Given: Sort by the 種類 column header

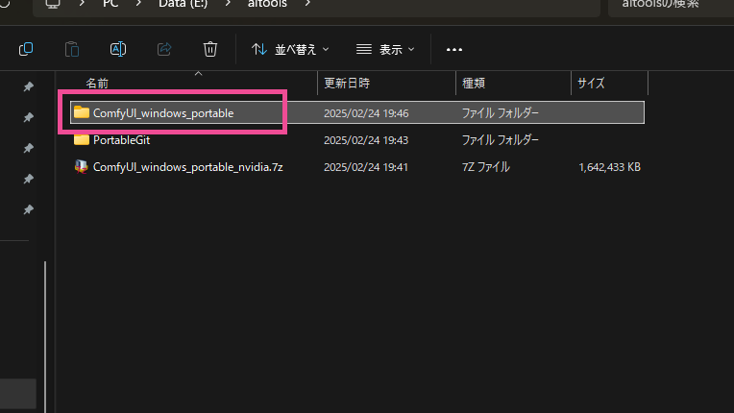Looking at the screenshot, I should [x=474, y=84].
